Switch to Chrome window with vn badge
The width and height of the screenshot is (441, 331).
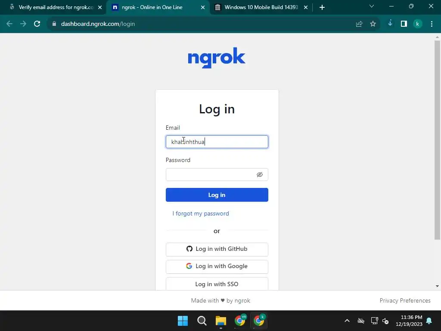pyautogui.click(x=240, y=320)
